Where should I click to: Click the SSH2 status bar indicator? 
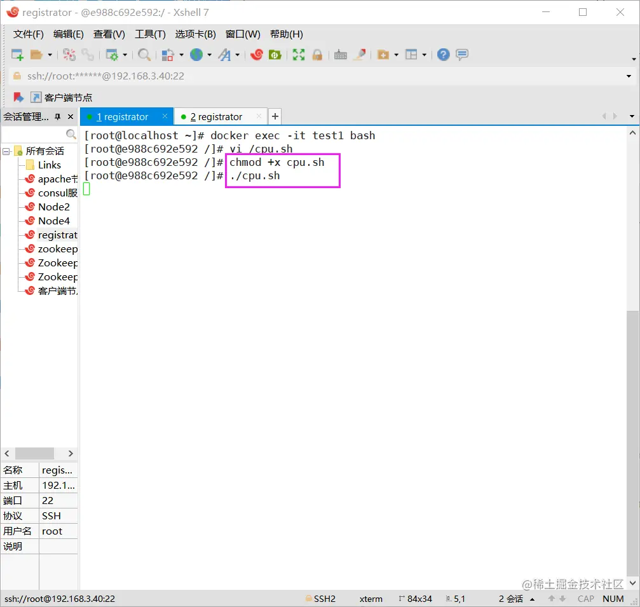point(320,599)
